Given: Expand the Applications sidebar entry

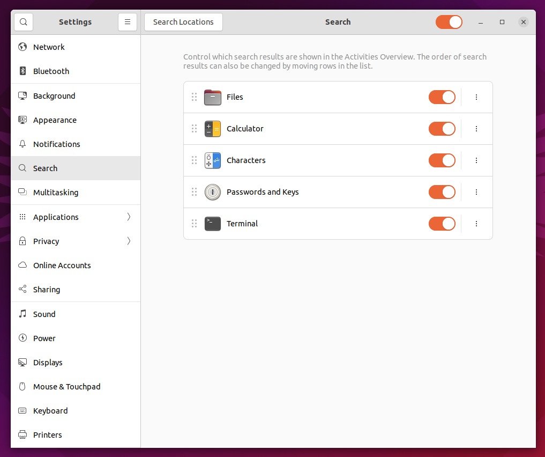Looking at the screenshot, I should (x=128, y=217).
